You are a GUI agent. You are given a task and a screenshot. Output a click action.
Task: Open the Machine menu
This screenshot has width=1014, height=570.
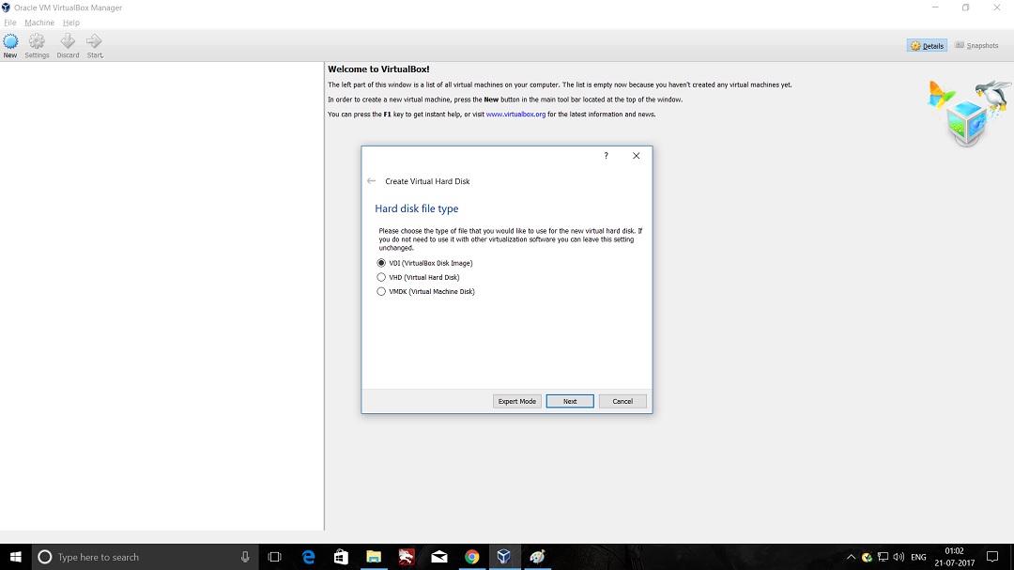pyautogui.click(x=39, y=23)
